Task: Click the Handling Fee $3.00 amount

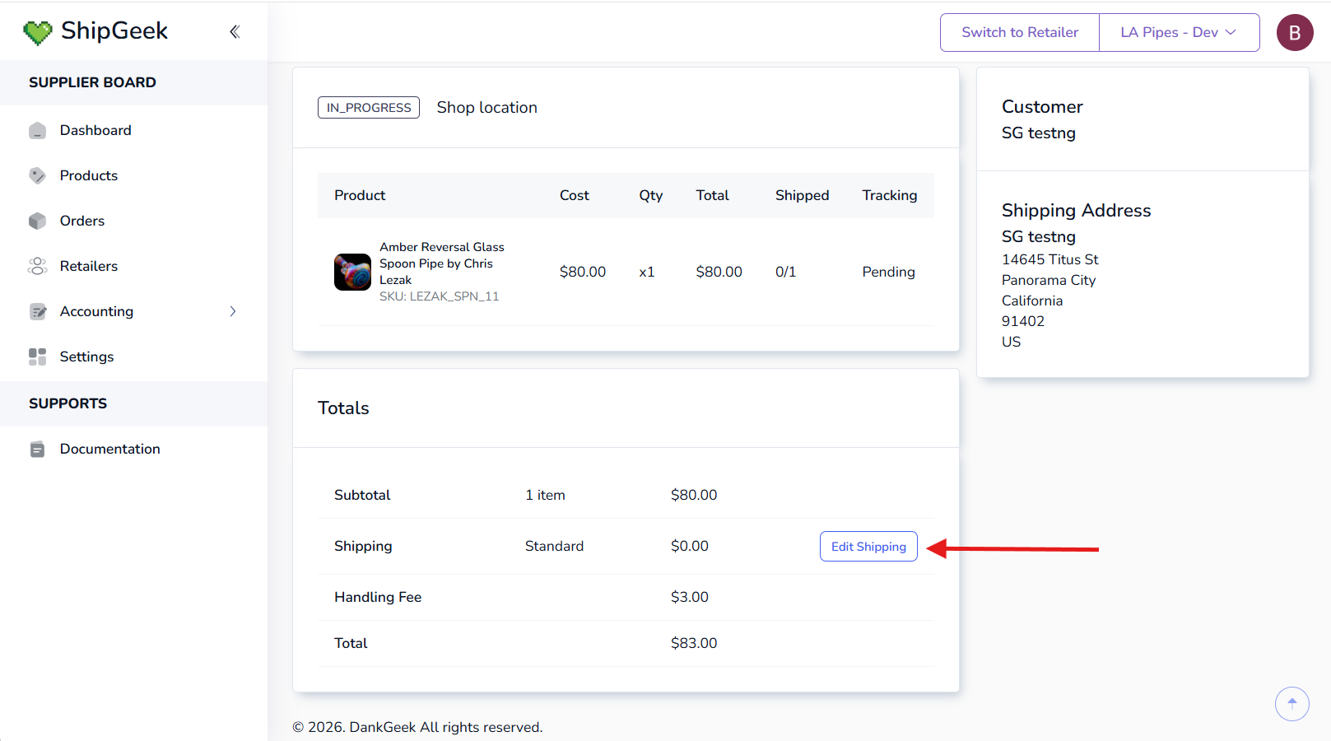Action: (x=690, y=597)
